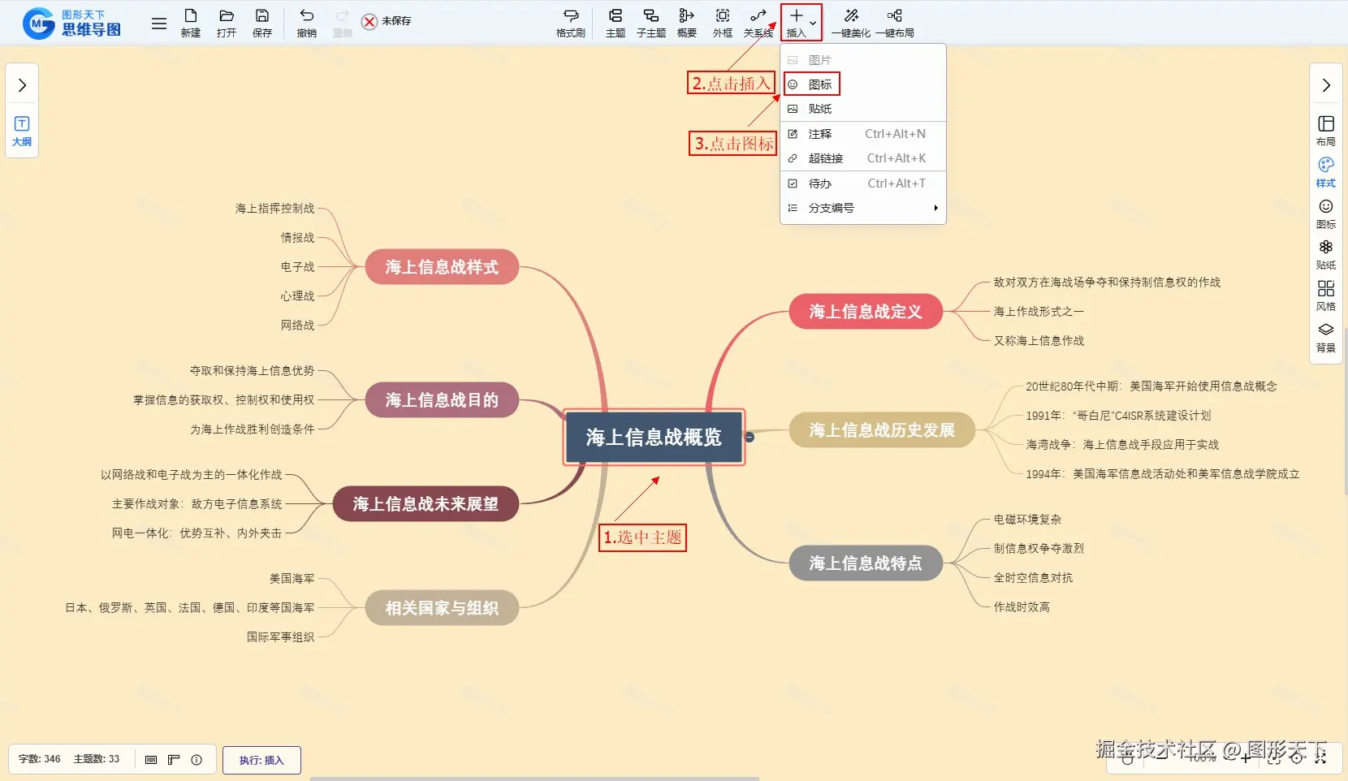Select 待办 to-do from the insert menu
Viewport: 1348px width, 781px height.
863,183
